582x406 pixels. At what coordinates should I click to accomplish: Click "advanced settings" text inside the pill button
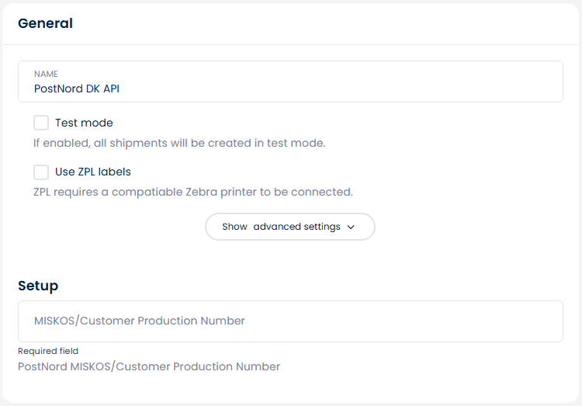(297, 227)
